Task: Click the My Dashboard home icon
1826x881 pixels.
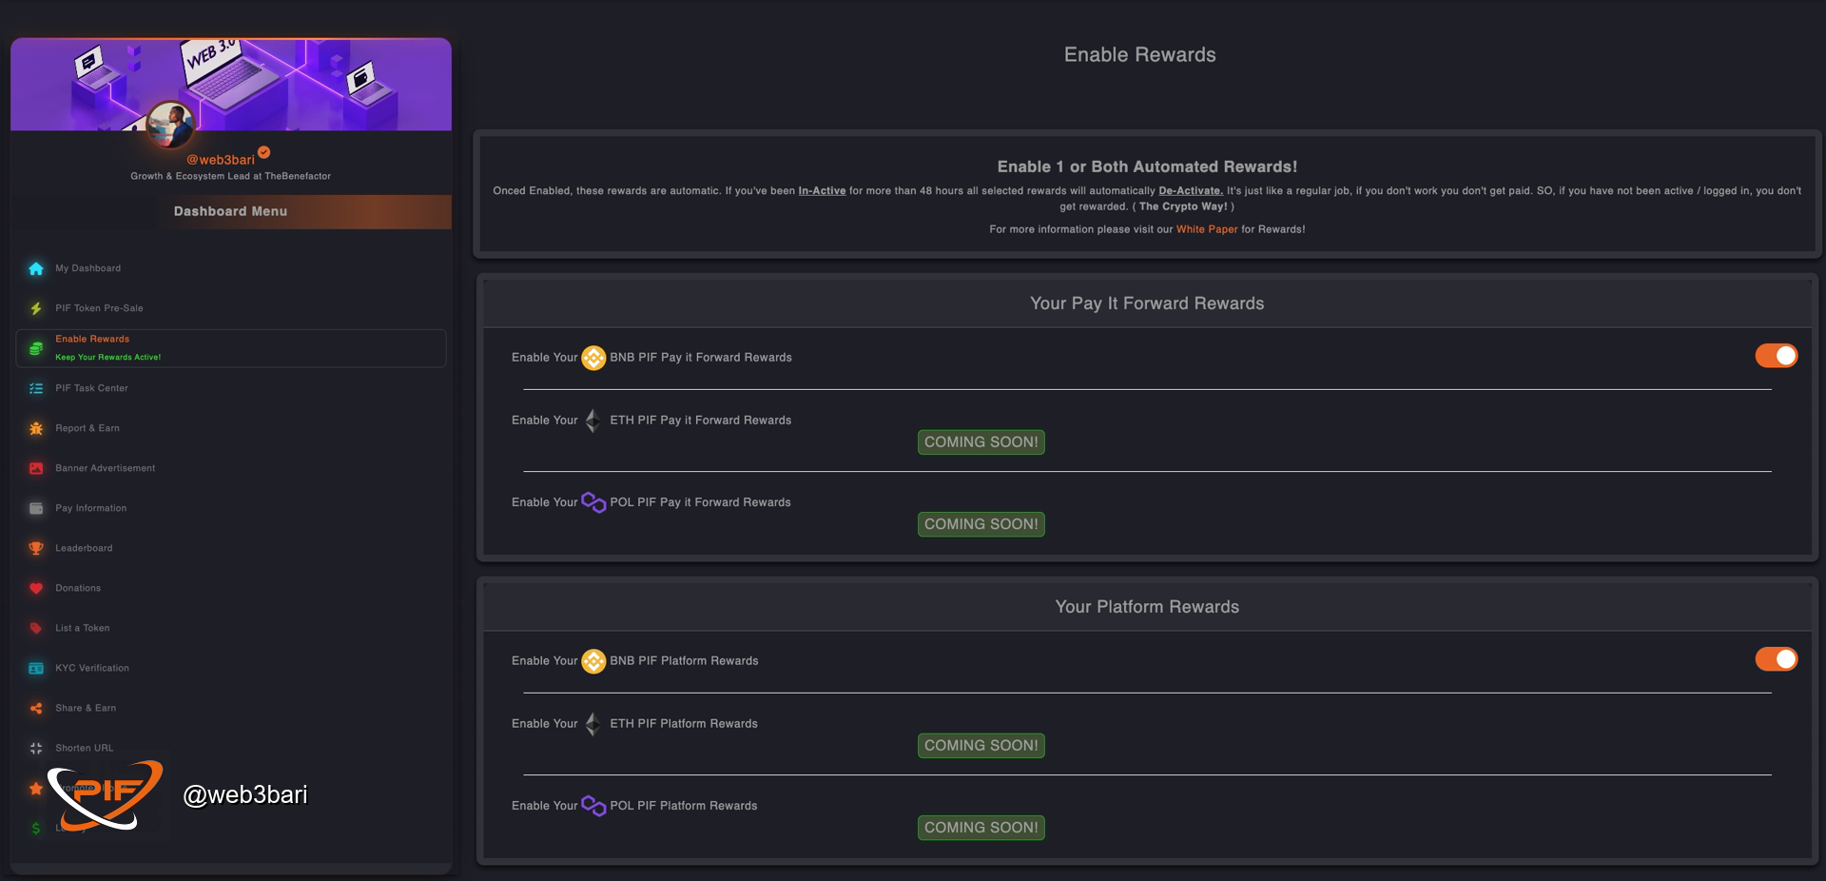Action: coord(36,268)
